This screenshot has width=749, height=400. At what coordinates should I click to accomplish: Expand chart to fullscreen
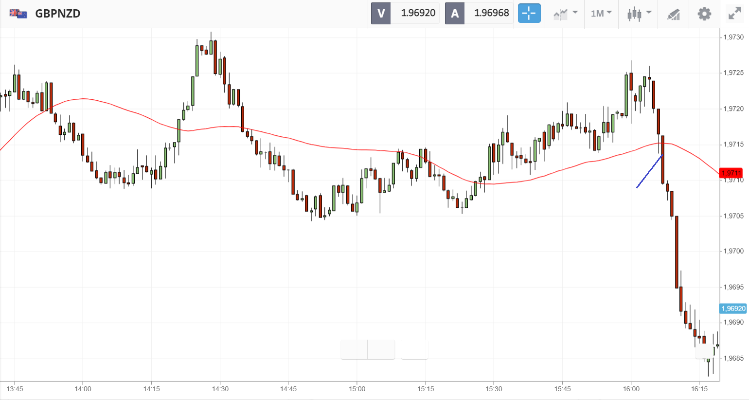pyautogui.click(x=734, y=14)
